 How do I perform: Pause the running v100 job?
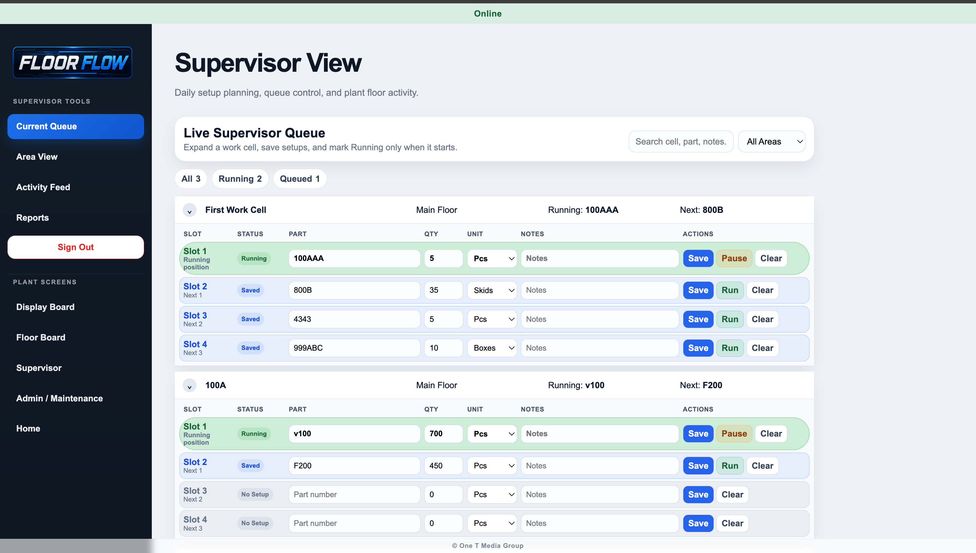coord(734,434)
